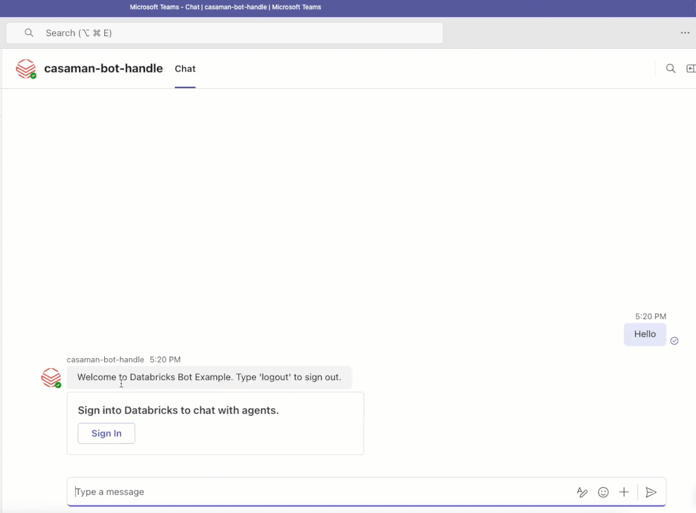Open in-chat search from the chat header
The height and width of the screenshot is (513, 696).
[671, 68]
